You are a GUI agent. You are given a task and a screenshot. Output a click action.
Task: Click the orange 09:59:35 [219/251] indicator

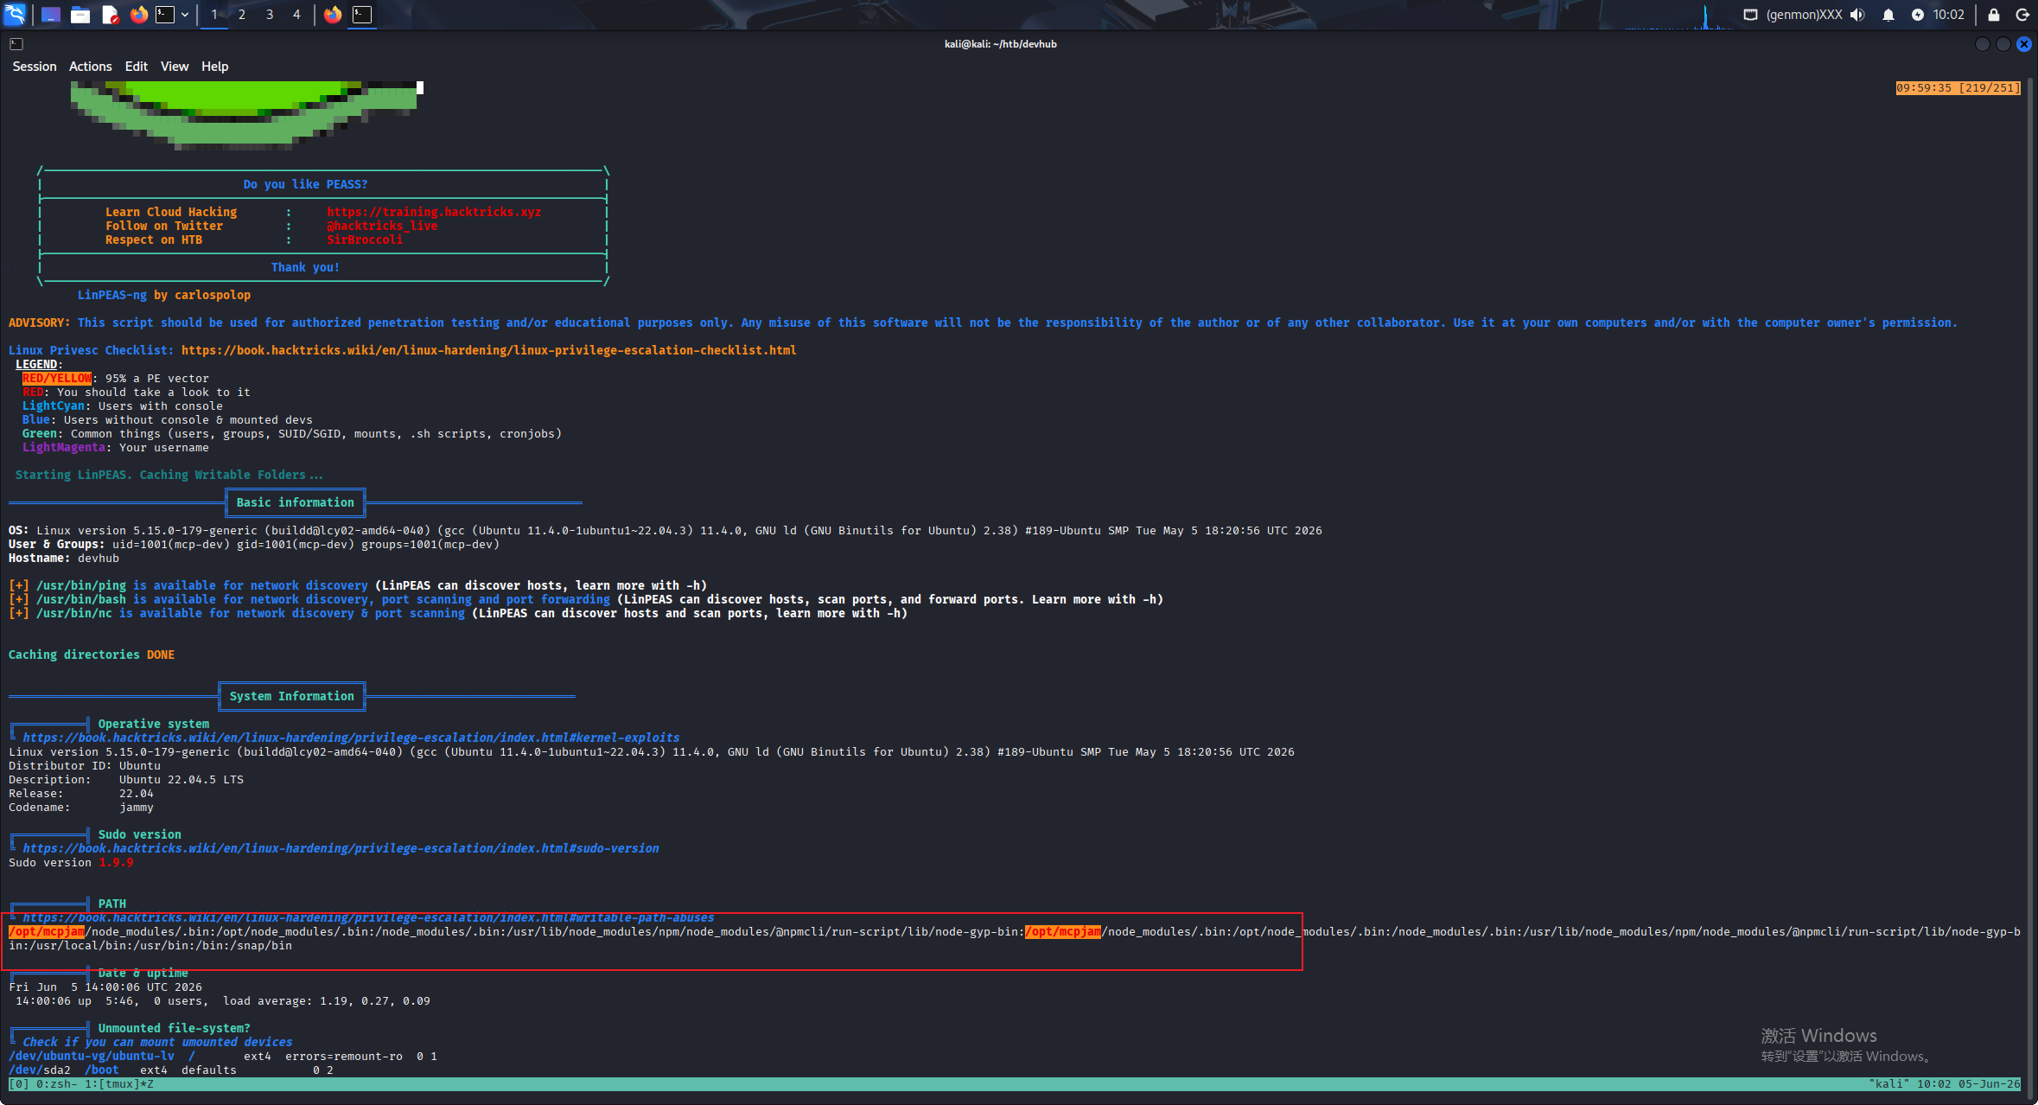pos(1958,88)
